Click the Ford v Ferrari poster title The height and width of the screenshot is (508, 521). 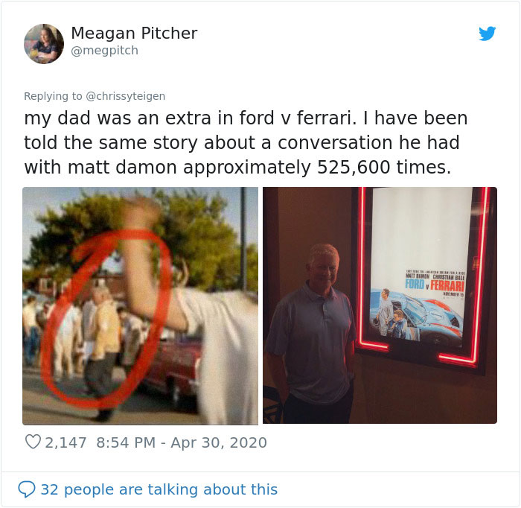click(x=435, y=285)
